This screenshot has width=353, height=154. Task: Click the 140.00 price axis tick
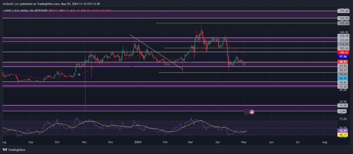point(343,32)
